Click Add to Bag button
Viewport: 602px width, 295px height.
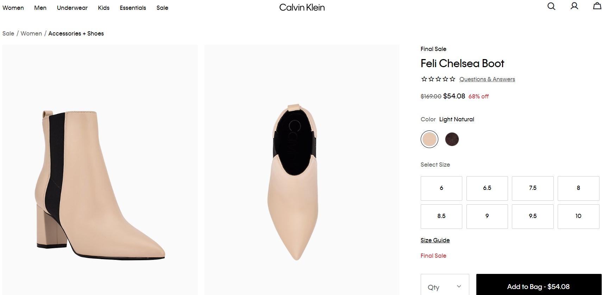(538, 287)
